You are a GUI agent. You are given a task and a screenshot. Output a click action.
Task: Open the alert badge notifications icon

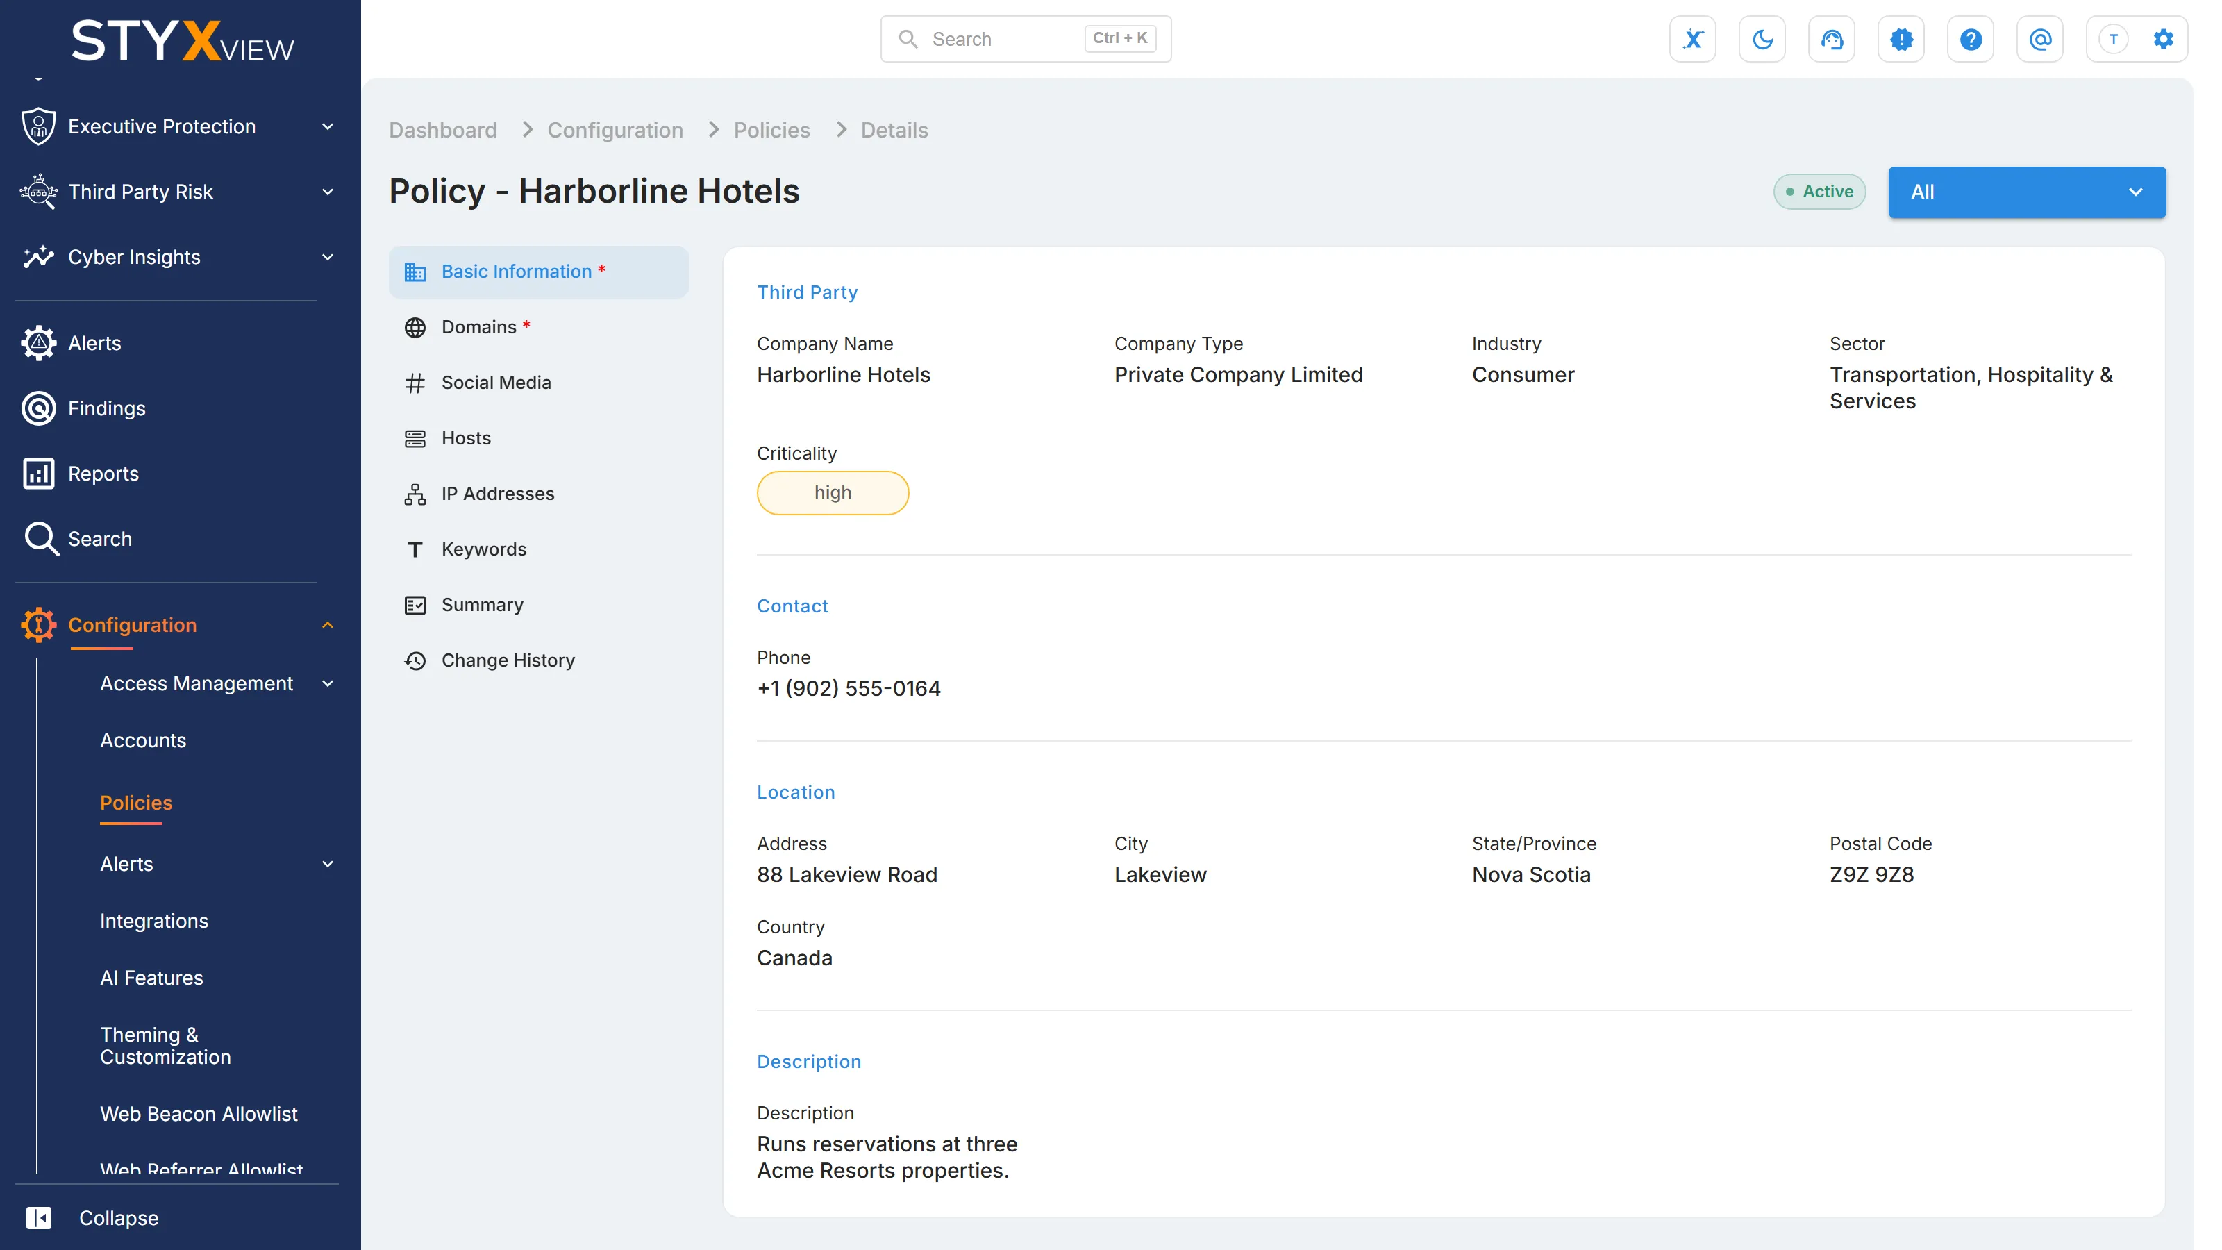(1901, 39)
